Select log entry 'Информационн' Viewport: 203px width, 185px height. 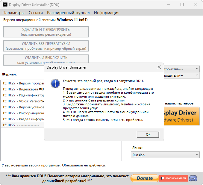point(23,113)
